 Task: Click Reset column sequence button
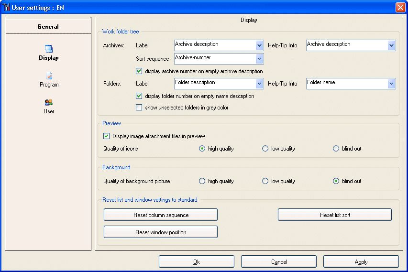[161, 215]
